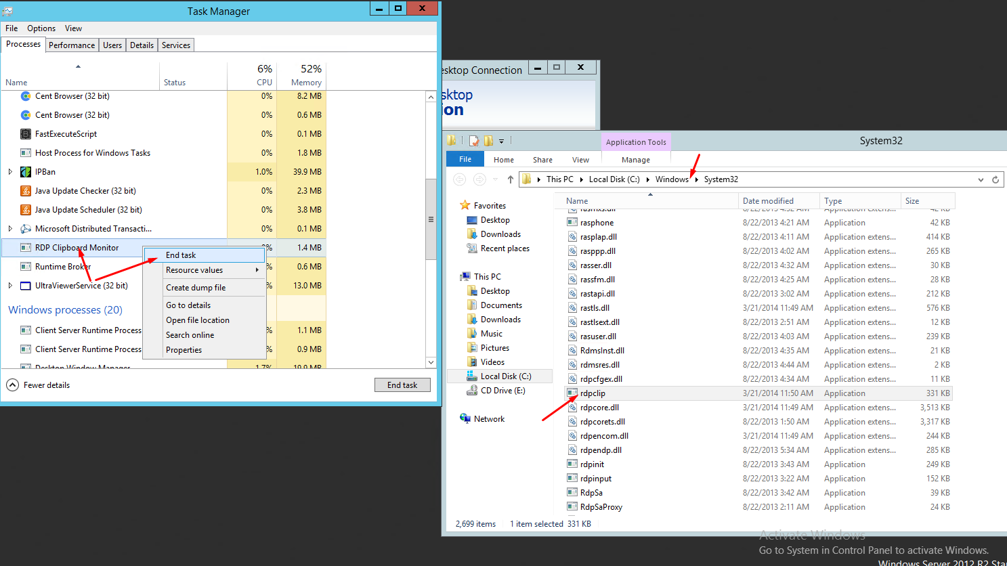Screen dimensions: 1007x566
Task: Click the UltraViewerService process icon
Action: pyautogui.click(x=26, y=286)
